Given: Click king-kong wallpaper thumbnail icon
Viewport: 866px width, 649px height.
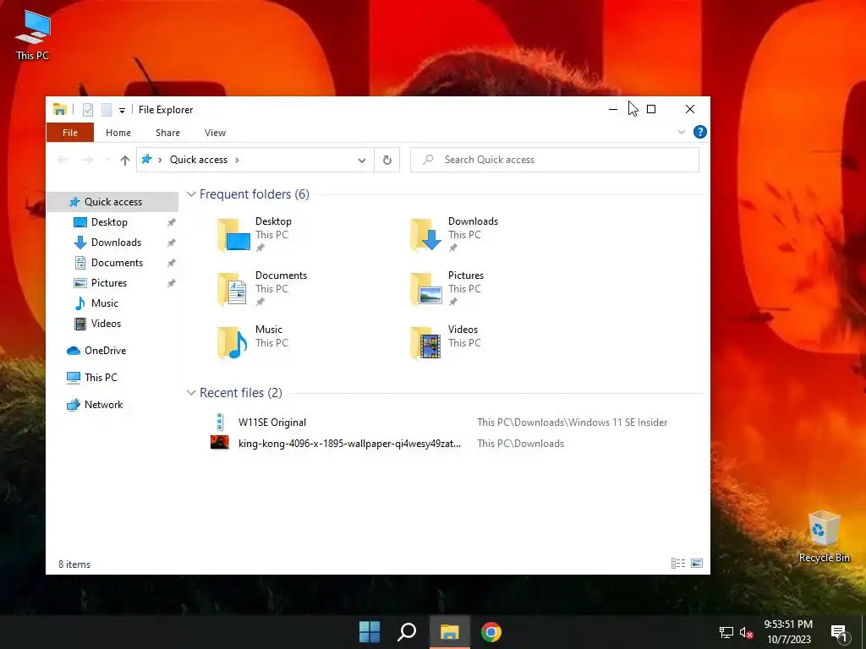Looking at the screenshot, I should click(220, 443).
